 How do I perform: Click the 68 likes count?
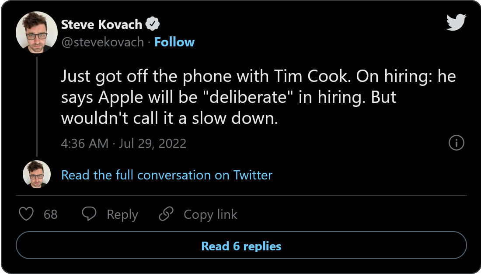click(51, 214)
